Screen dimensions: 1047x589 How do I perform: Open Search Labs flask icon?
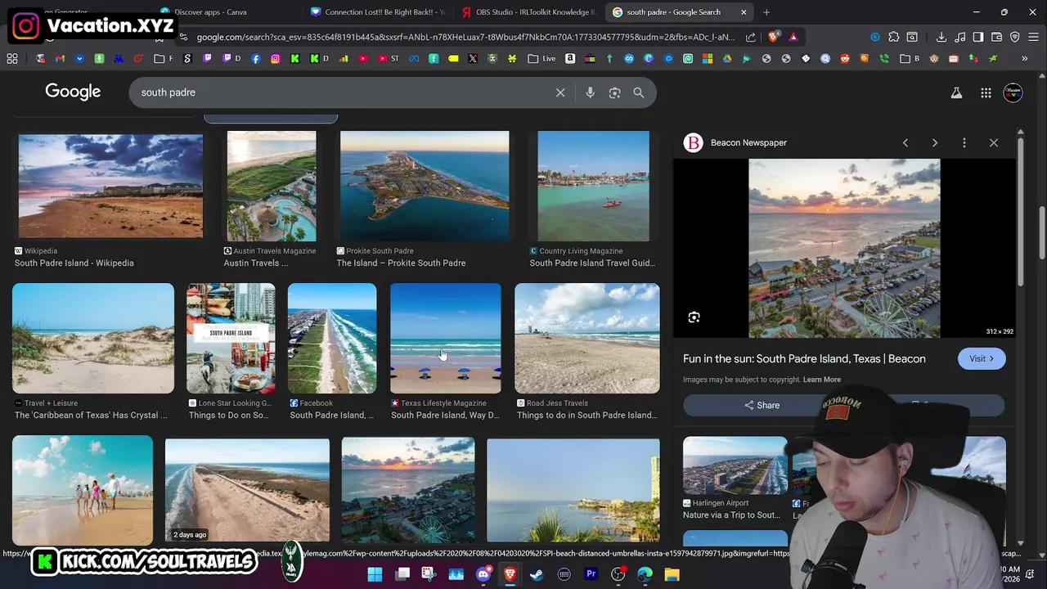coord(956,93)
